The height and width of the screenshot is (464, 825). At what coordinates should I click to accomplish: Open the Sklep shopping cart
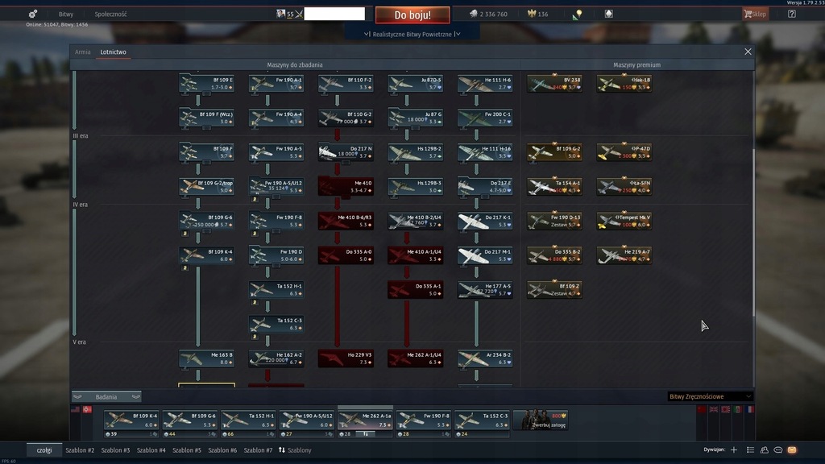[755, 14]
